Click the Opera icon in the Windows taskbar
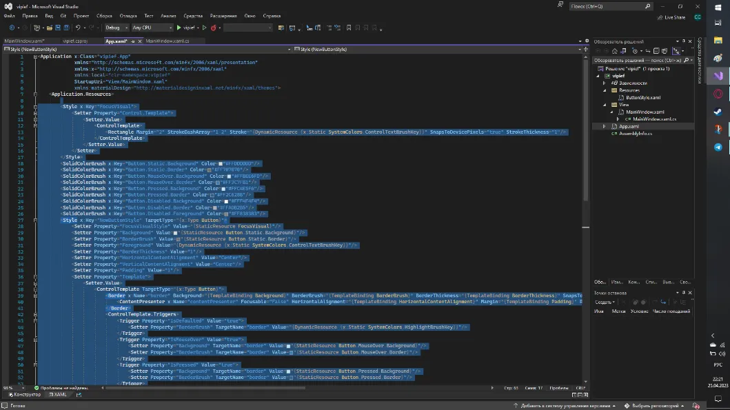730x410 pixels. pos(718,94)
